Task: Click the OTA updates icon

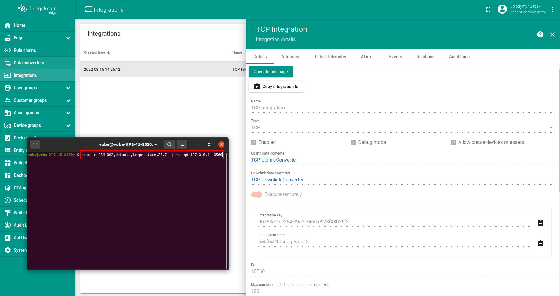Action: coord(8,188)
